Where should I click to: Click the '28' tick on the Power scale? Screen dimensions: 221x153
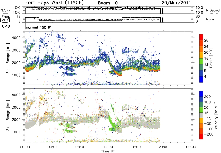pos(206,40)
